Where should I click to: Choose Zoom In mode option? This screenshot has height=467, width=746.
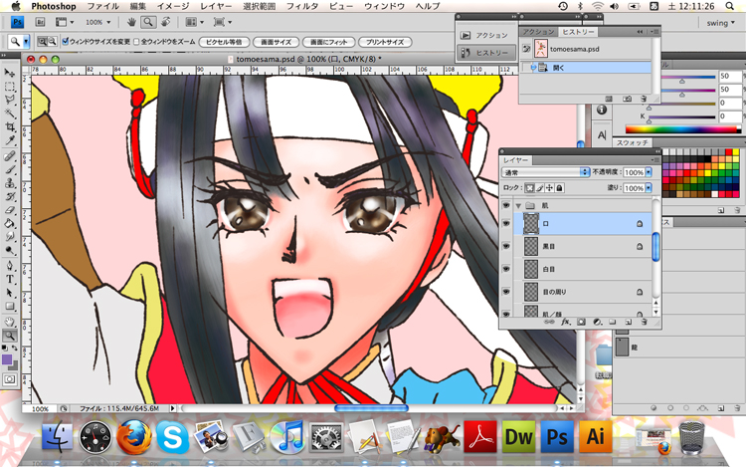click(43, 42)
